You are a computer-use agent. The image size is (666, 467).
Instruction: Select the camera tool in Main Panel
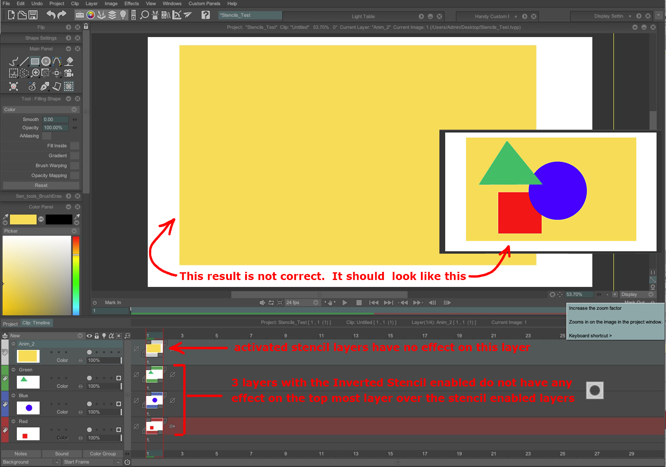[69, 73]
